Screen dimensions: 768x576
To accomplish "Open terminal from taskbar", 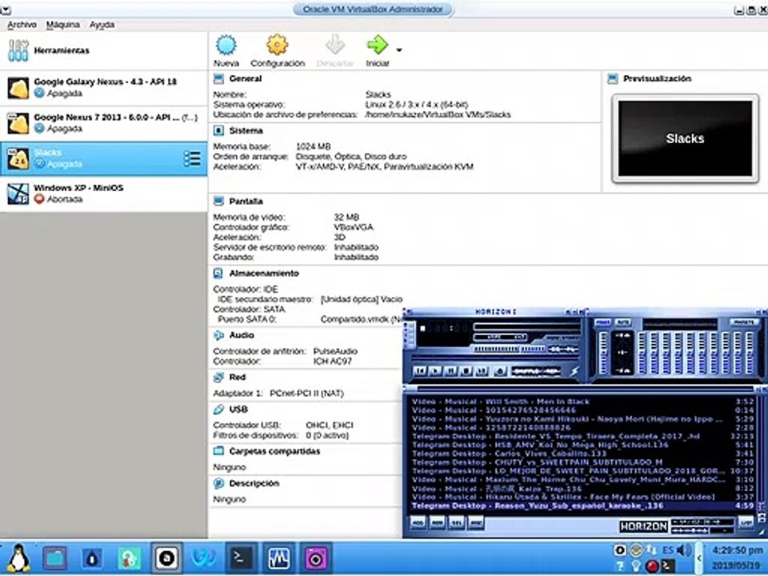I will point(242,558).
